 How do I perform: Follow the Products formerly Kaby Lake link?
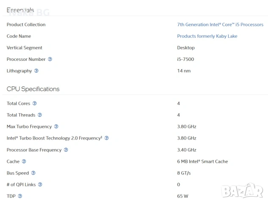(x=207, y=36)
